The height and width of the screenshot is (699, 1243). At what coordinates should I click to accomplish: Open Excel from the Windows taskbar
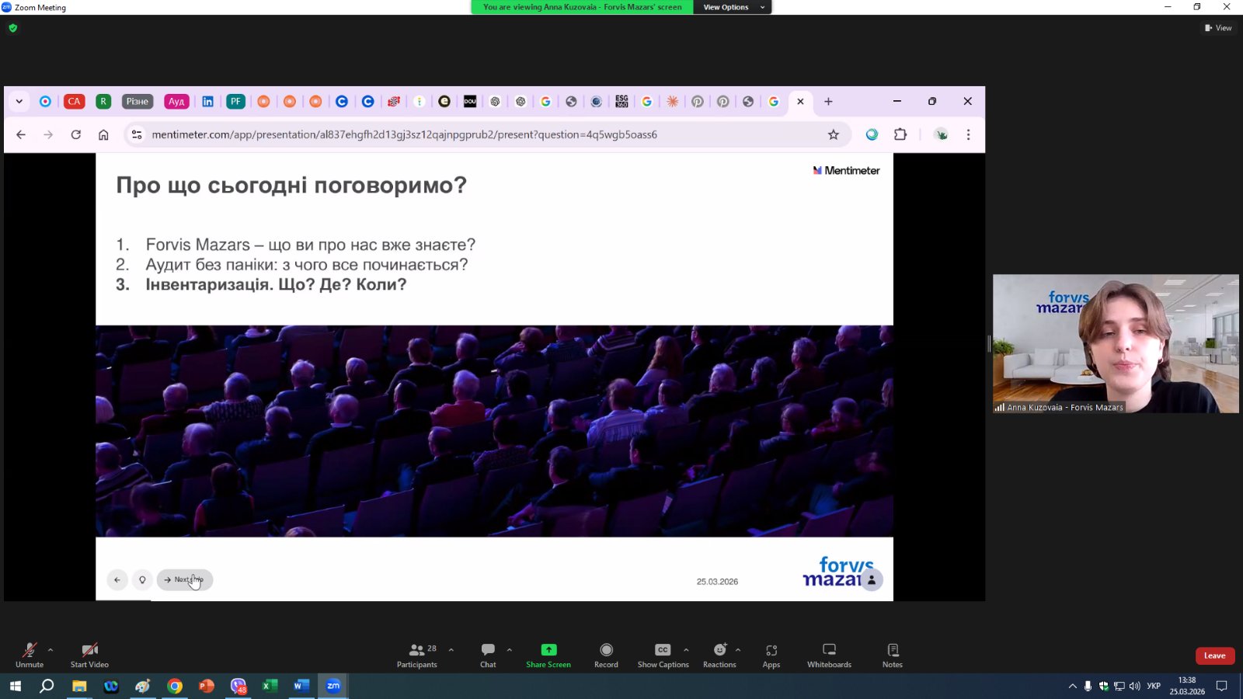pos(270,686)
